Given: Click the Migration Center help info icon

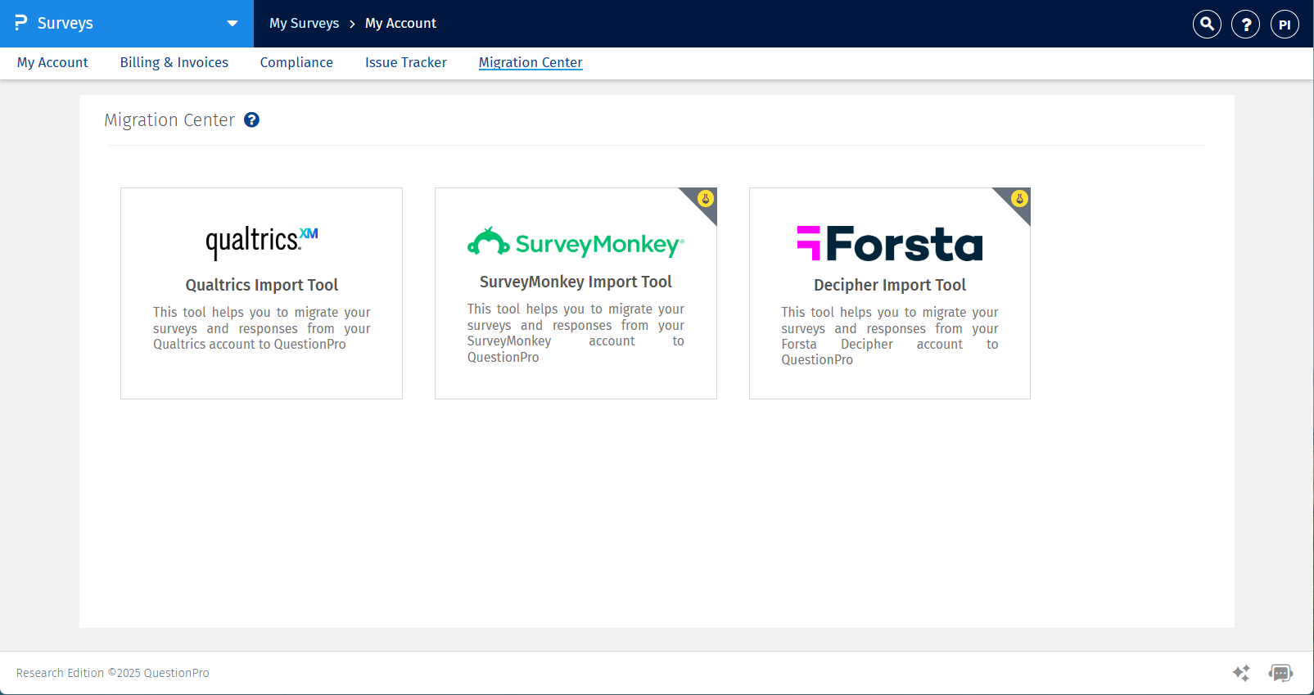Looking at the screenshot, I should 252,120.
